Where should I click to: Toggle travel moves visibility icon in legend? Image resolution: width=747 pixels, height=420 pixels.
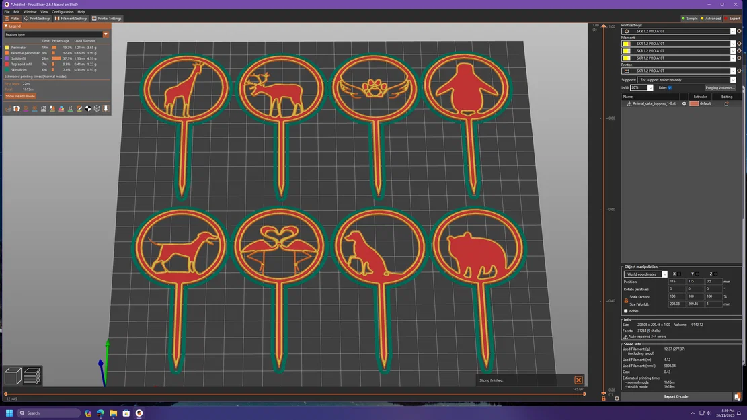(x=8, y=109)
